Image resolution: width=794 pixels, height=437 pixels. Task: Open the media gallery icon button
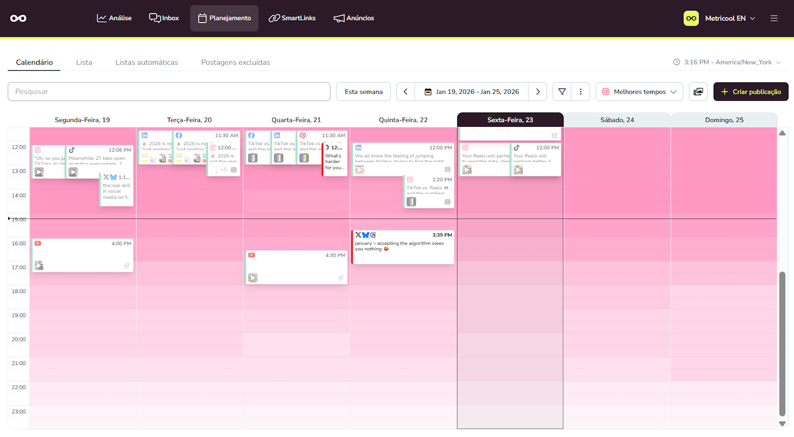[x=698, y=92]
